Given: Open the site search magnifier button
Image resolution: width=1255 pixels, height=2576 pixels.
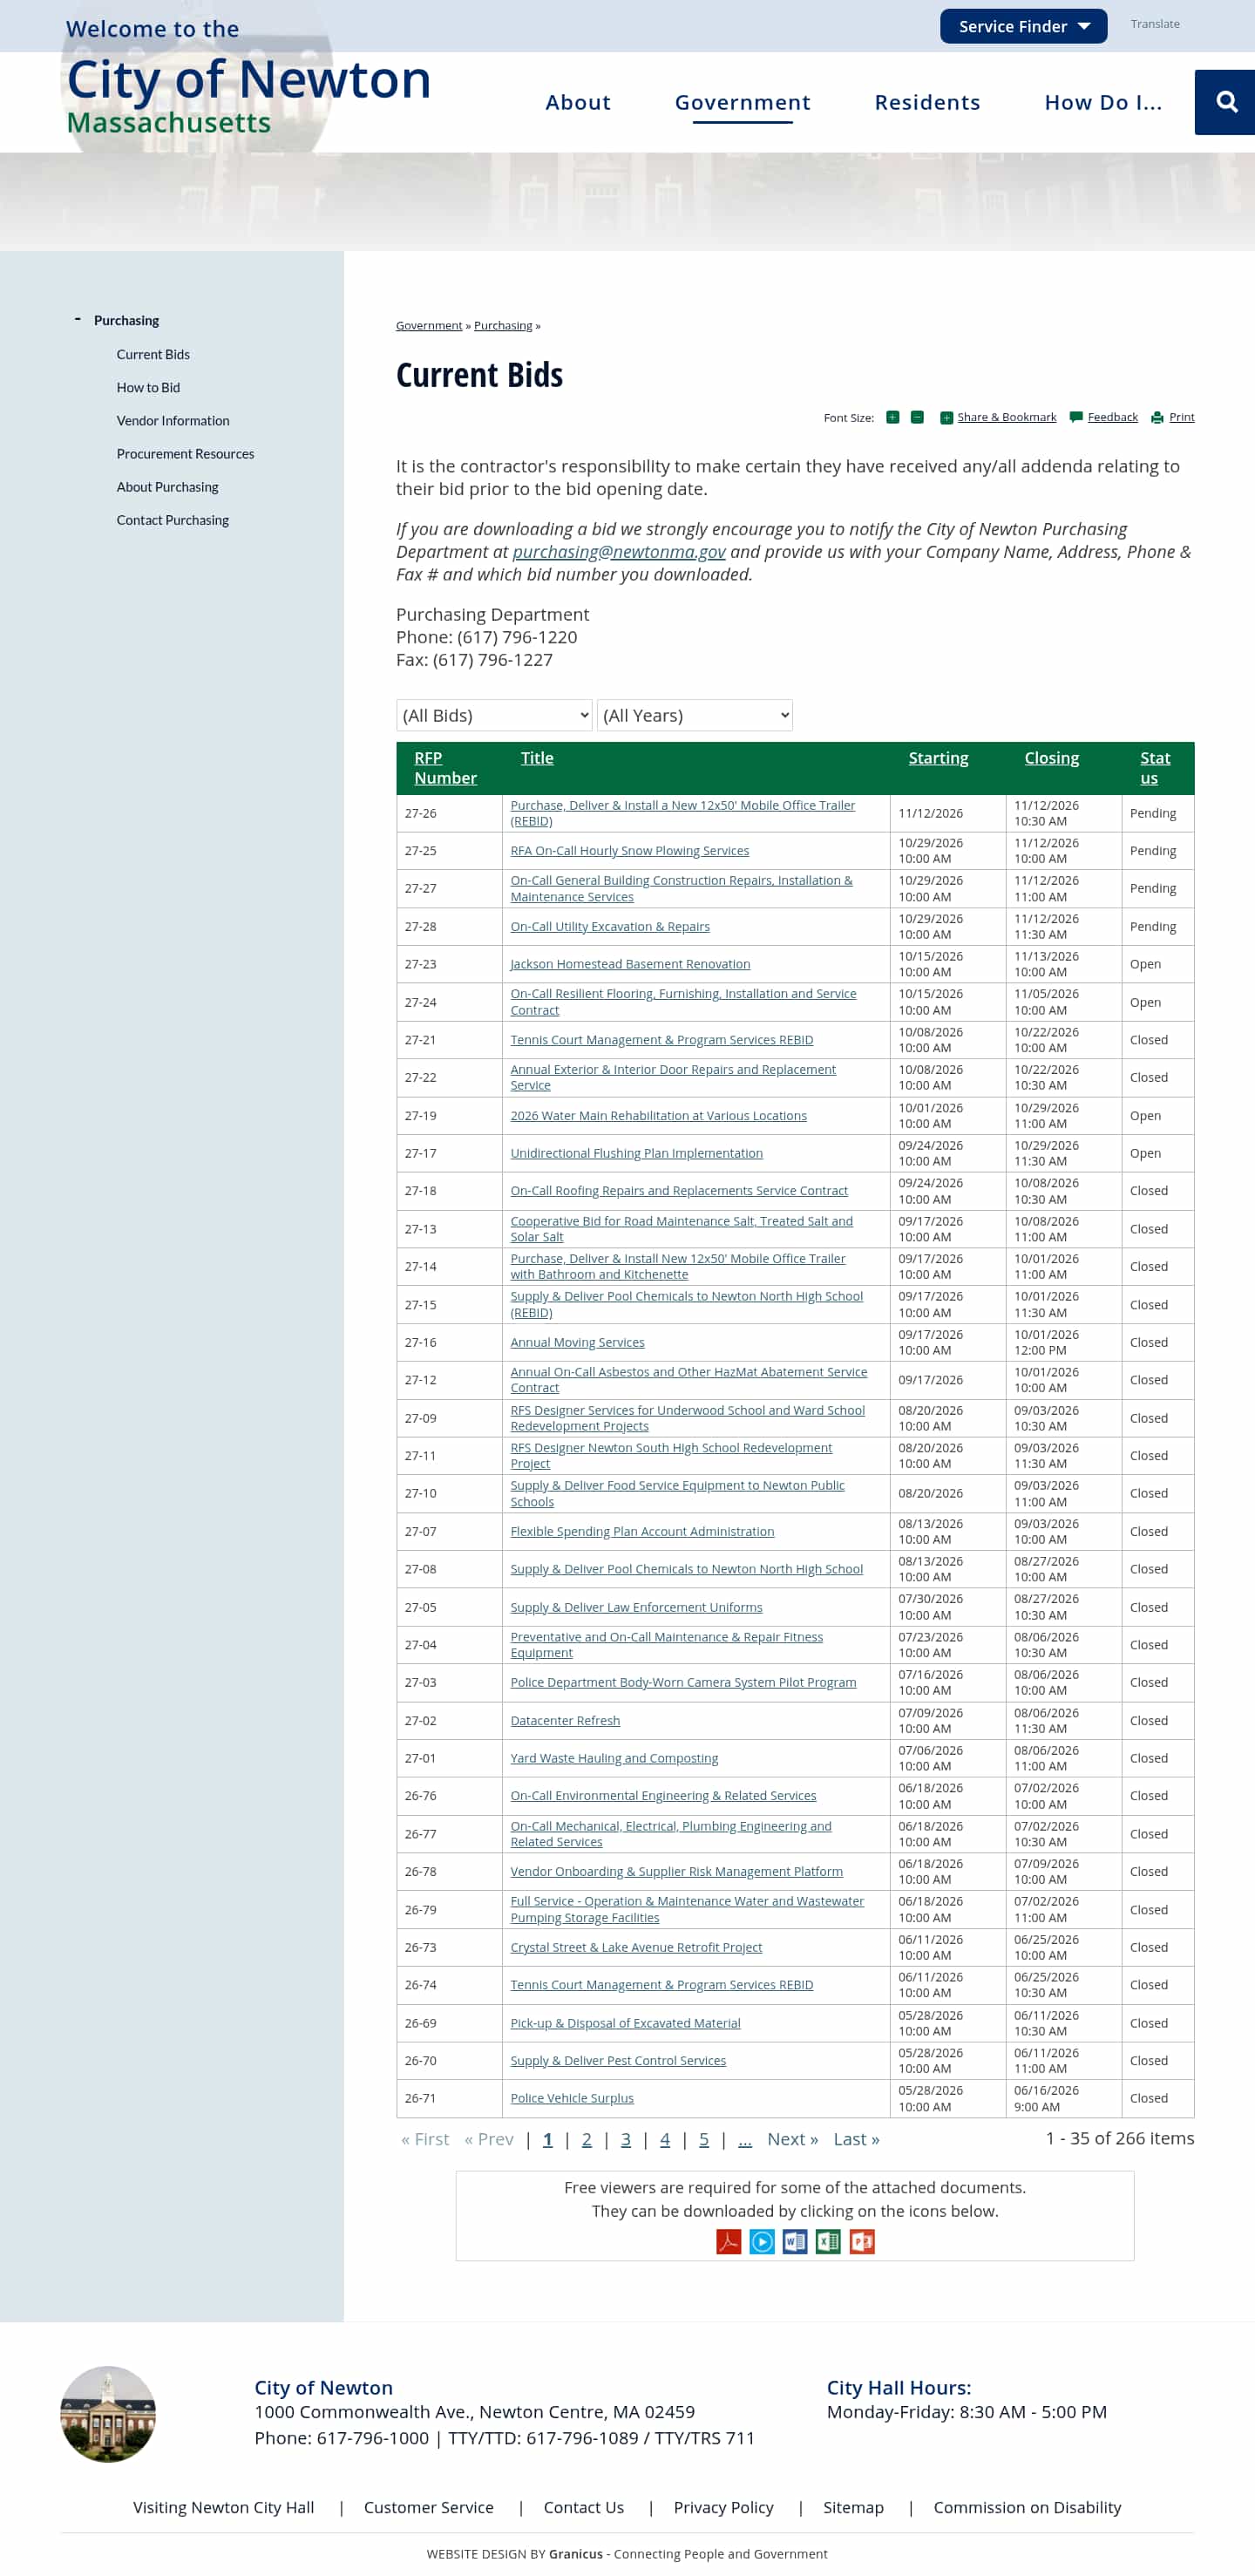Looking at the screenshot, I should click(1226, 102).
